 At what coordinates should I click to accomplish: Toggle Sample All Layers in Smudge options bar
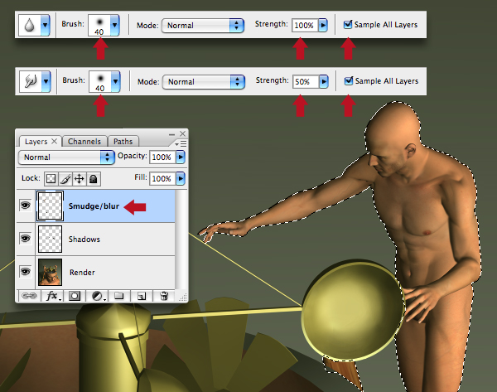[x=349, y=80]
